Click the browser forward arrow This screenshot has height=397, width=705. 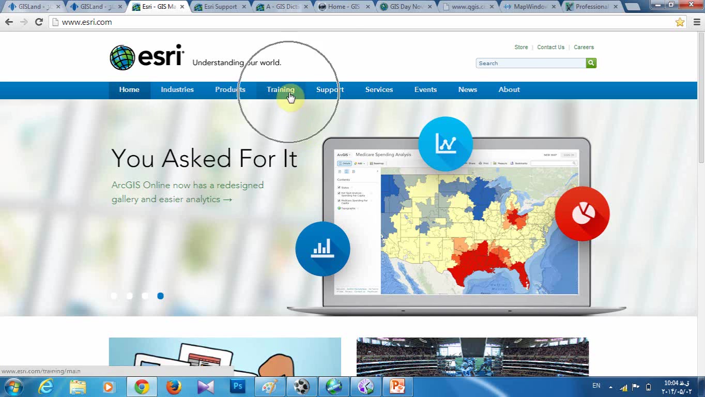point(24,22)
